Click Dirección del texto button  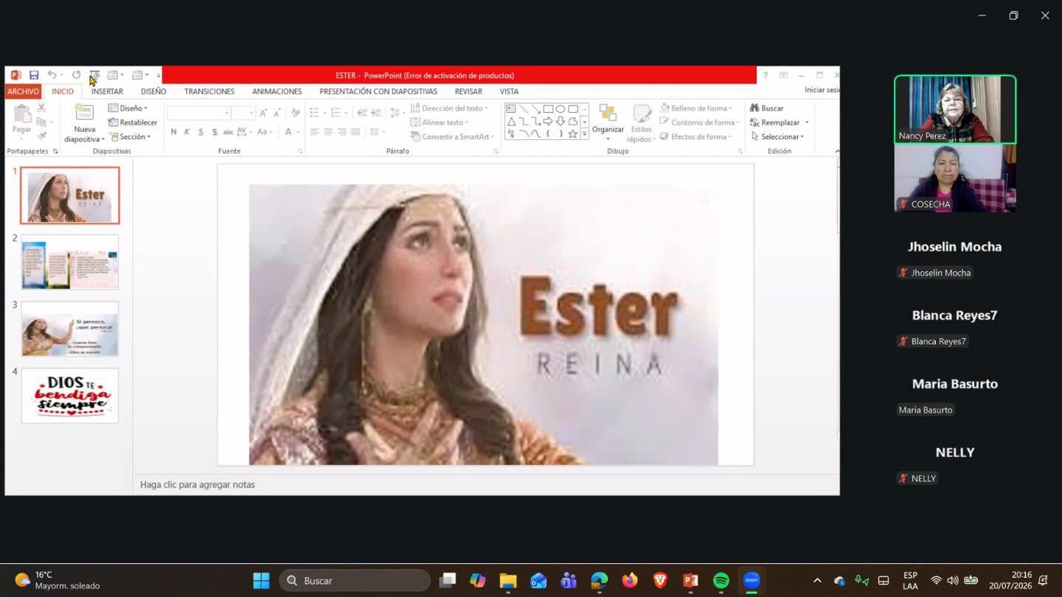point(449,108)
